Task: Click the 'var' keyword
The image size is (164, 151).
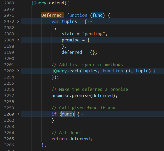Action: click(x=55, y=22)
